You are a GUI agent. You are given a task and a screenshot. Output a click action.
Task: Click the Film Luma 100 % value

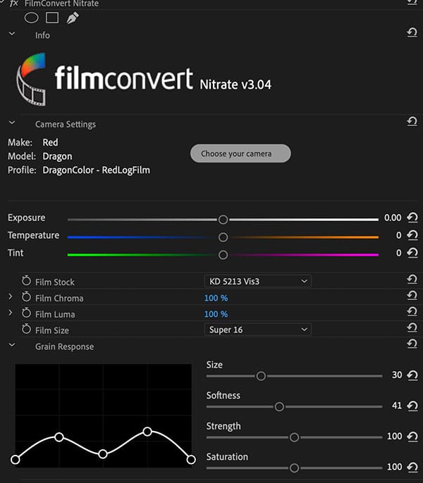coord(216,314)
